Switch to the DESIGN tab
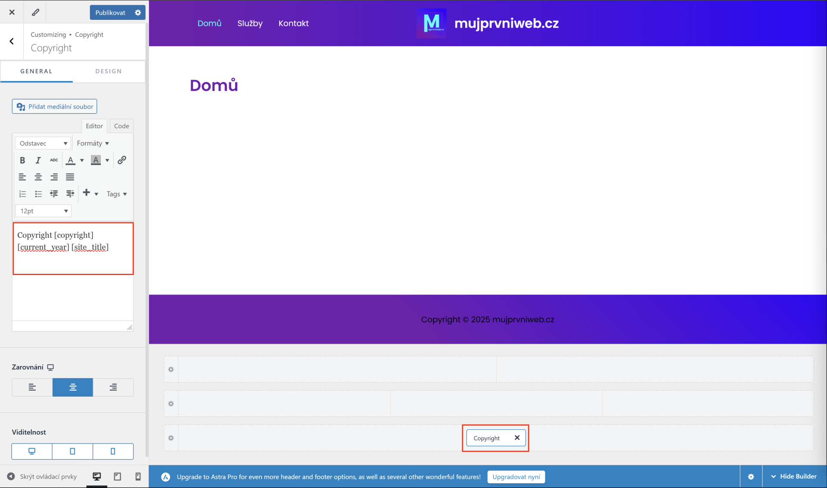The width and height of the screenshot is (827, 488). pyautogui.click(x=109, y=71)
